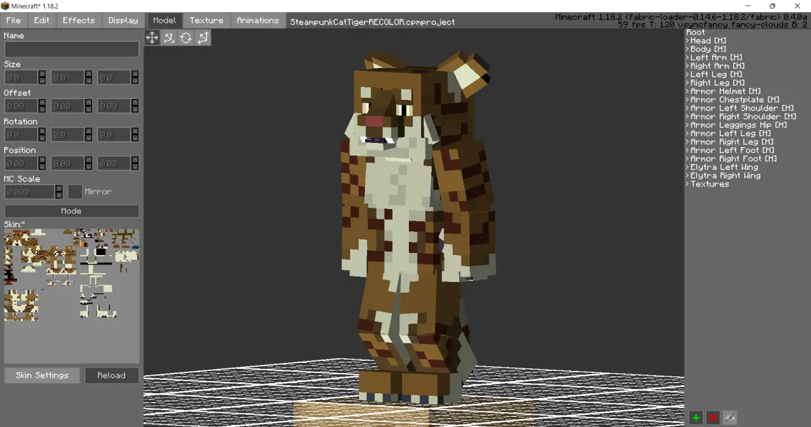
Task: Select 'Armor Left Foot [H]' in tree
Action: [732, 150]
